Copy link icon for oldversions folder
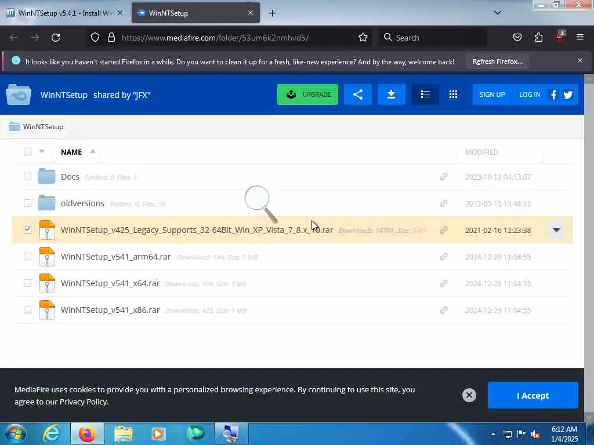 click(x=444, y=203)
